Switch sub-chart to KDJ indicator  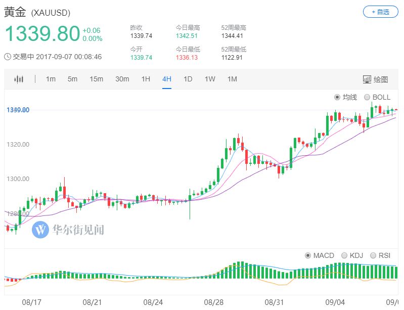pos(344,255)
